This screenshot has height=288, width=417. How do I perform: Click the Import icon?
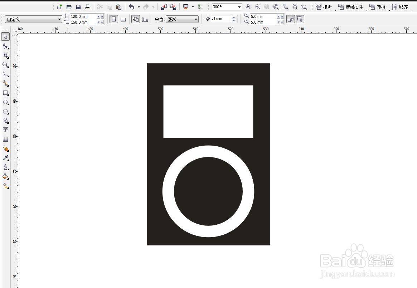pyautogui.click(x=164, y=7)
